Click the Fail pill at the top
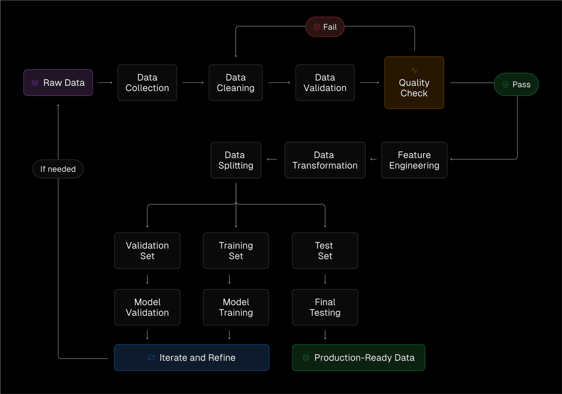 pyautogui.click(x=325, y=27)
